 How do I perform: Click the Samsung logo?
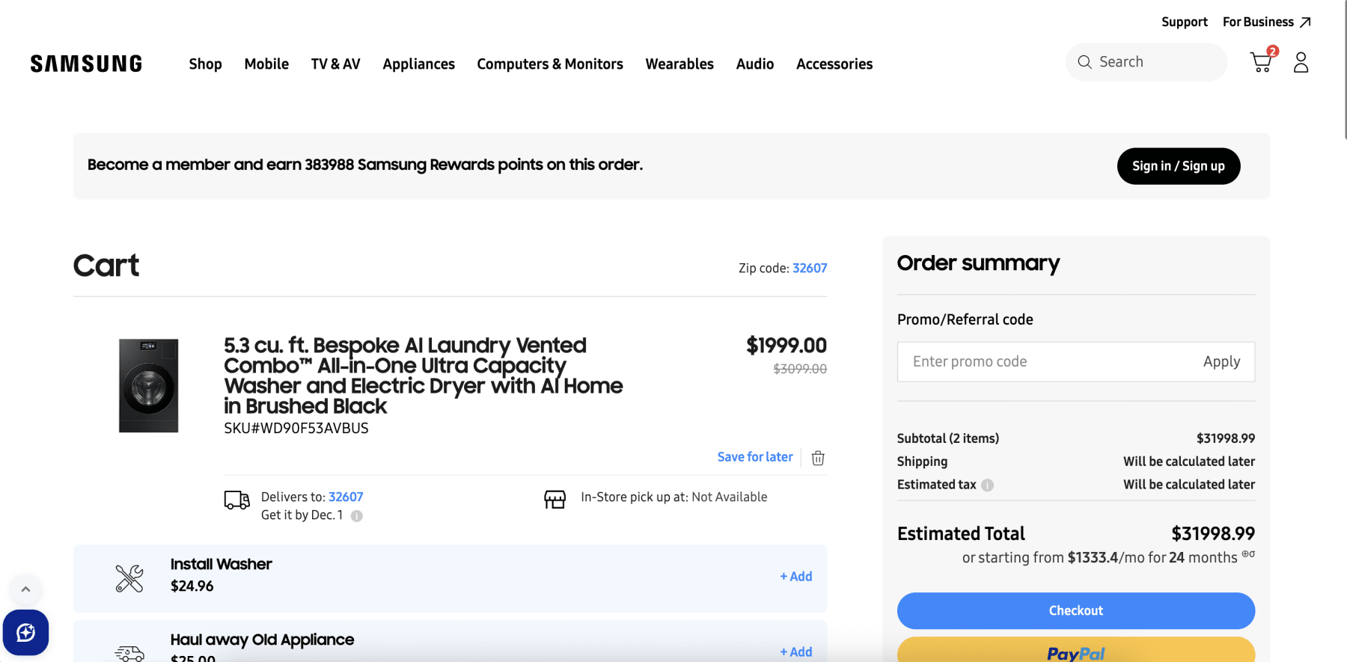pyautogui.click(x=85, y=63)
